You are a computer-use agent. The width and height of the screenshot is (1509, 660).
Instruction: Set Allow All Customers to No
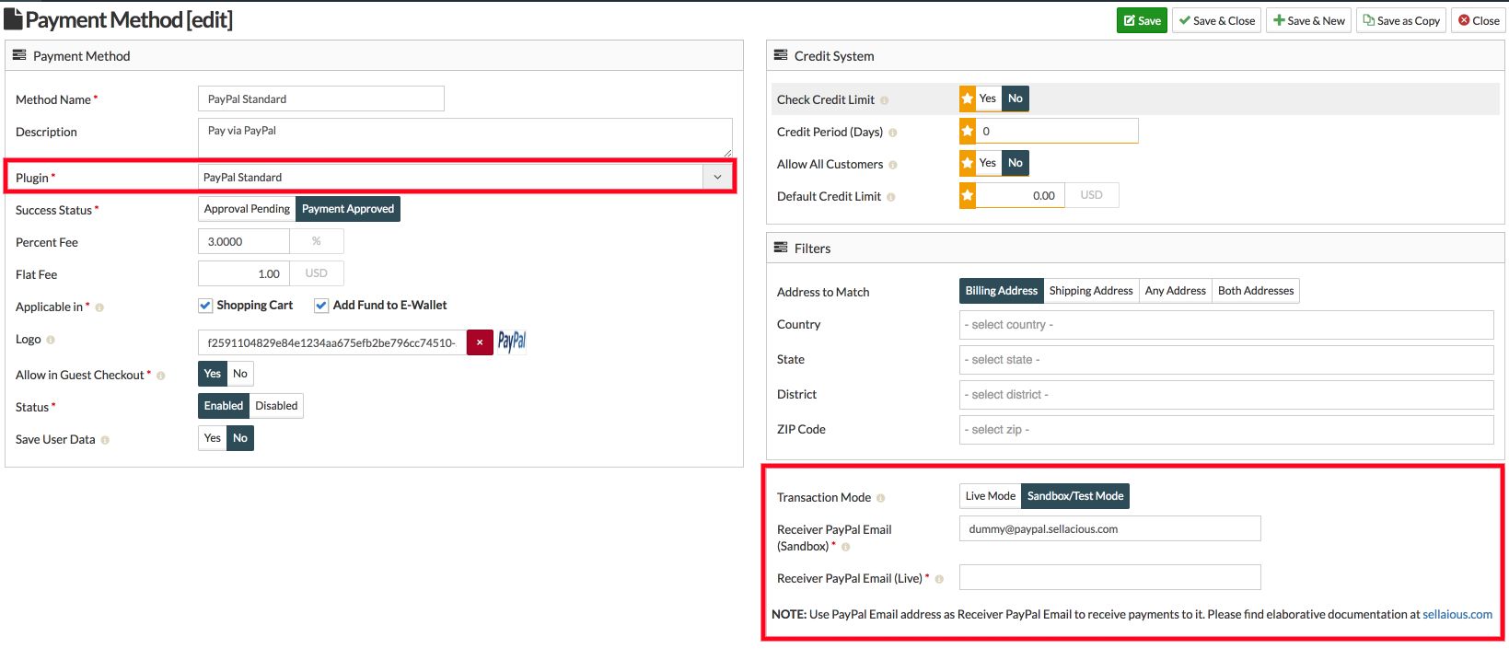1016,163
